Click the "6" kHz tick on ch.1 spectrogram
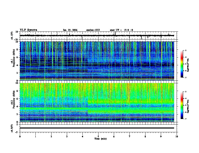This screenshot has width=199, height=153. click(x=18, y=57)
